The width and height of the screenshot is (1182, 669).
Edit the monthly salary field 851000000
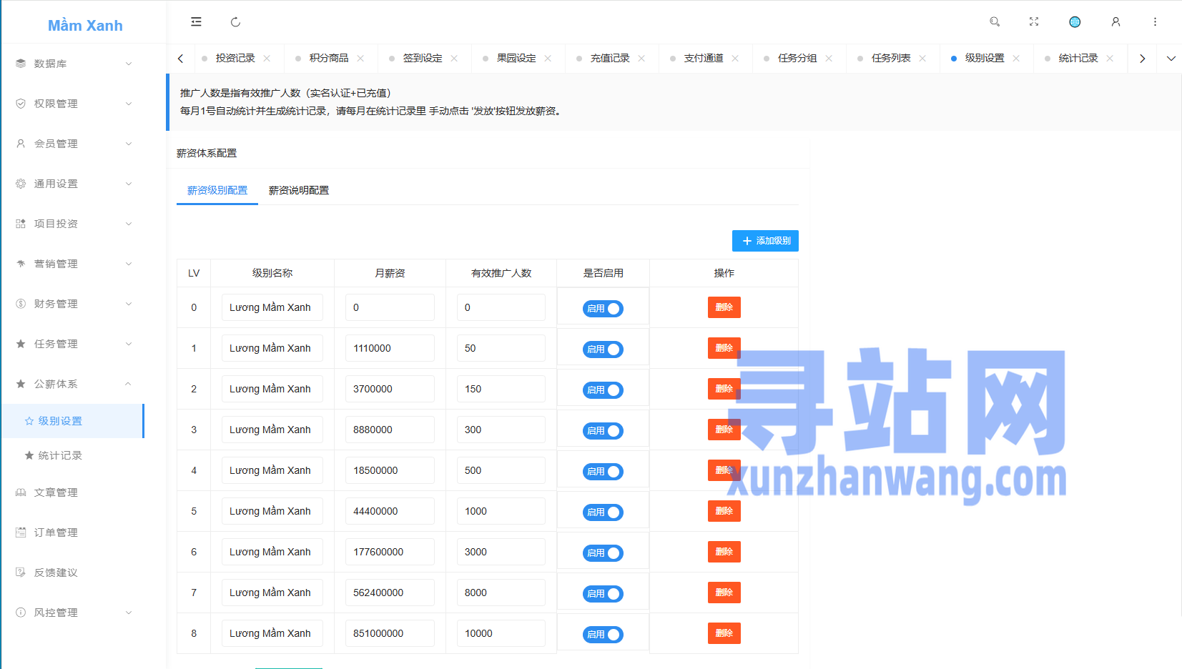click(390, 633)
